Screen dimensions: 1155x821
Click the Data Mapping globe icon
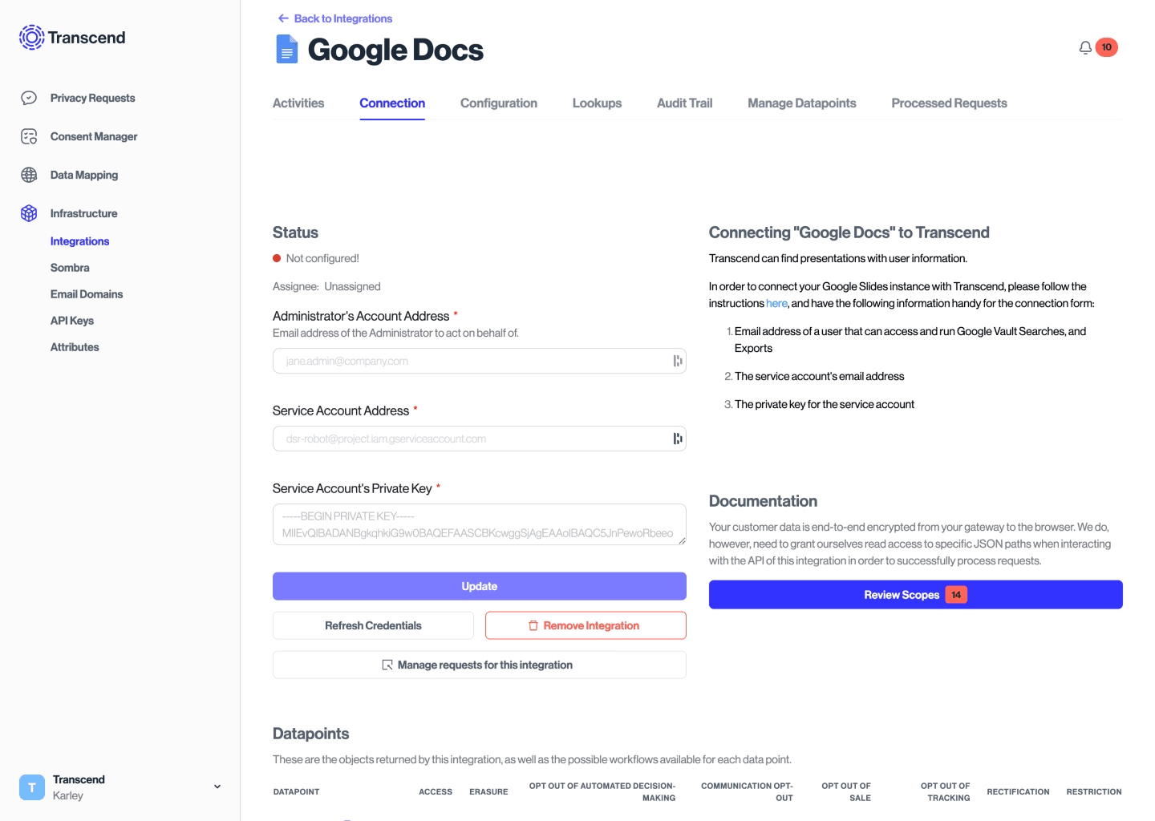coord(29,175)
